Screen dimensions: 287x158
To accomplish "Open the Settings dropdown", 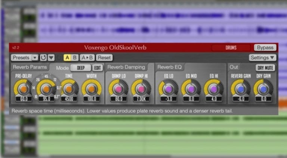I will 262,58.
